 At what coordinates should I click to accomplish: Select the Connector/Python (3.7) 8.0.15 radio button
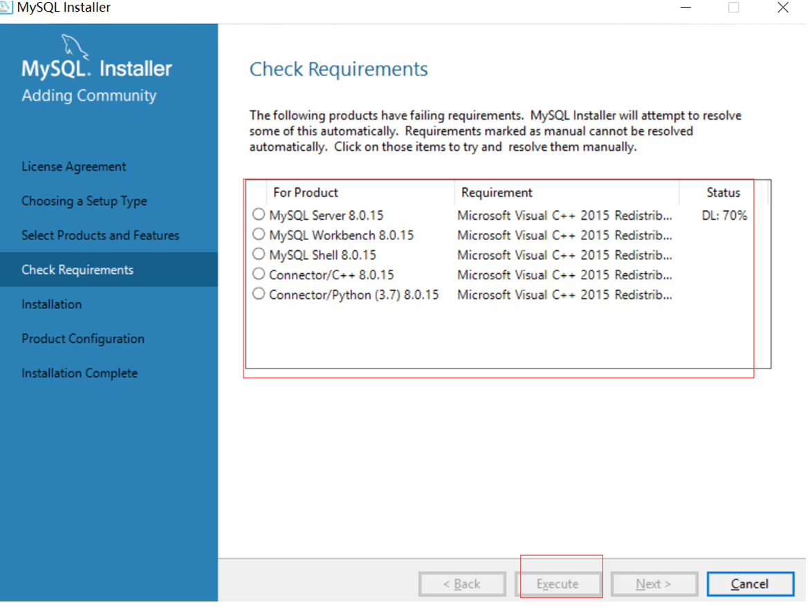259,294
